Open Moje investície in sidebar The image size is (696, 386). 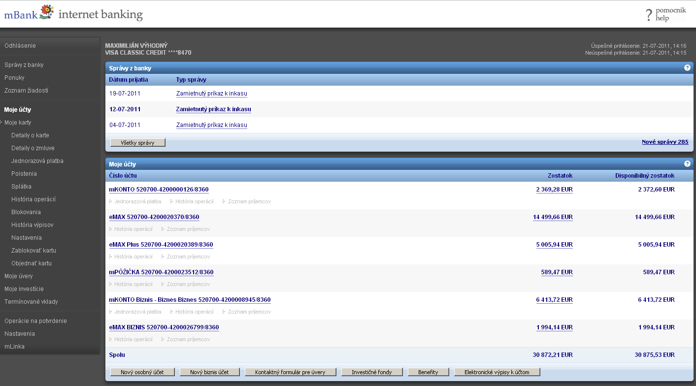24,289
